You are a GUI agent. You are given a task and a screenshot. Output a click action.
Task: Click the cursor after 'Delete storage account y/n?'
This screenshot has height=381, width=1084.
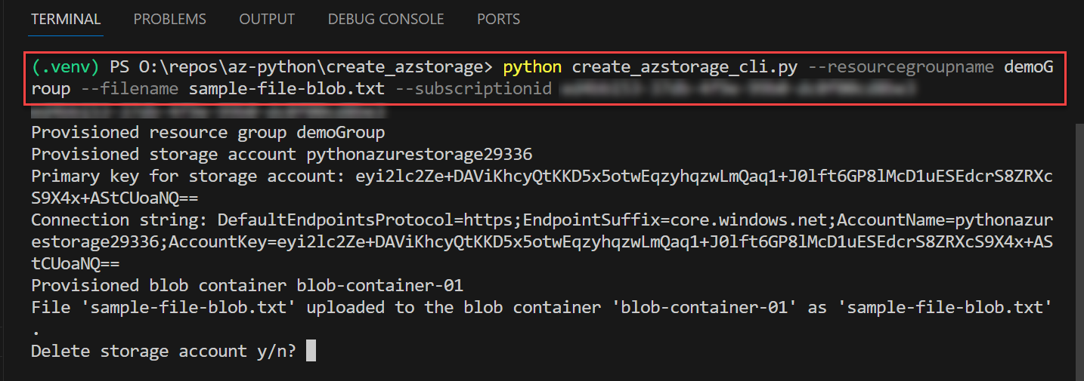click(x=311, y=351)
